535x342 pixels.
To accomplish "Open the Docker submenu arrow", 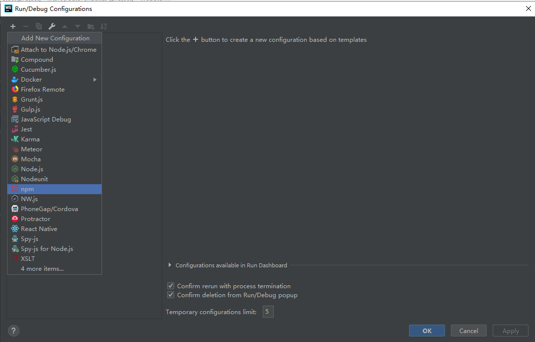I will 95,80.
